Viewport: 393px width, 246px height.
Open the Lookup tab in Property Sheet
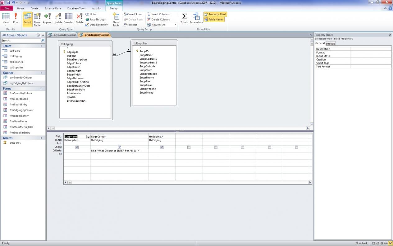coord(331,44)
